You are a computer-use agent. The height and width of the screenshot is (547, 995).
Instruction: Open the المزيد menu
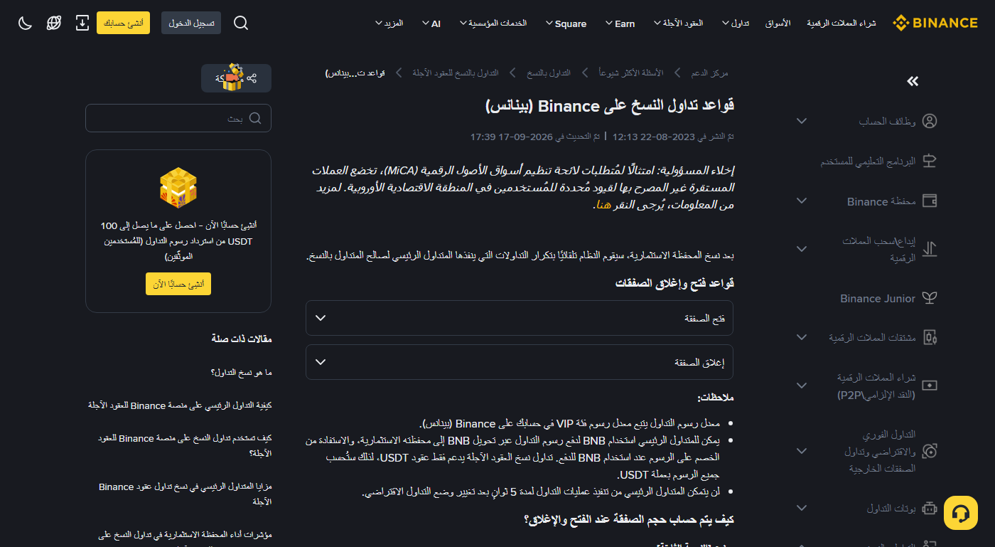[389, 23]
